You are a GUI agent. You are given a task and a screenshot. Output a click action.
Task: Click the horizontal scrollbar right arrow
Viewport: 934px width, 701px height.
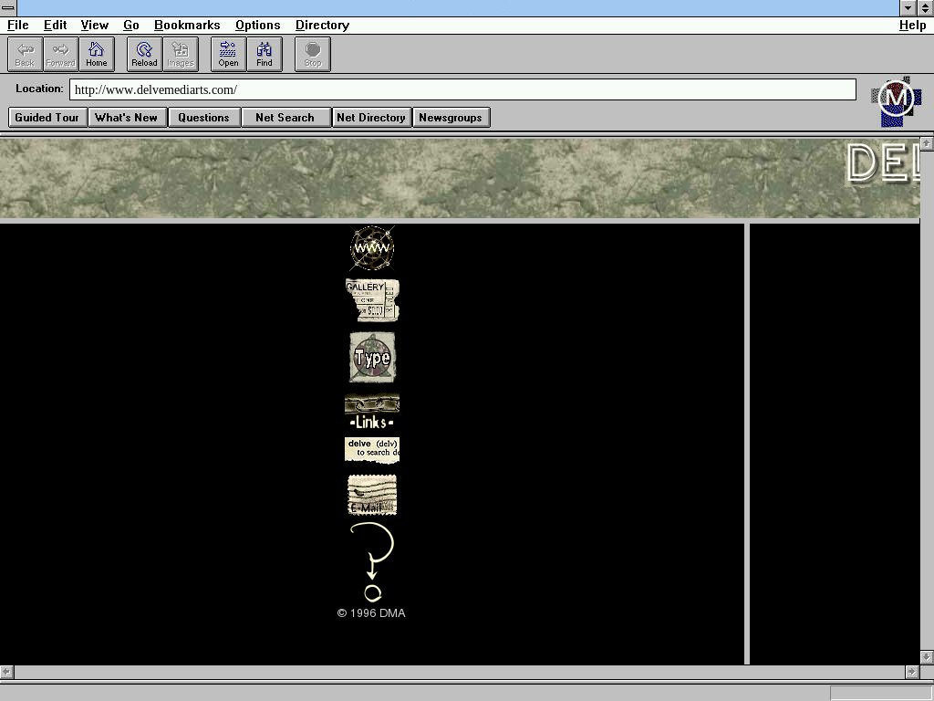(x=911, y=672)
